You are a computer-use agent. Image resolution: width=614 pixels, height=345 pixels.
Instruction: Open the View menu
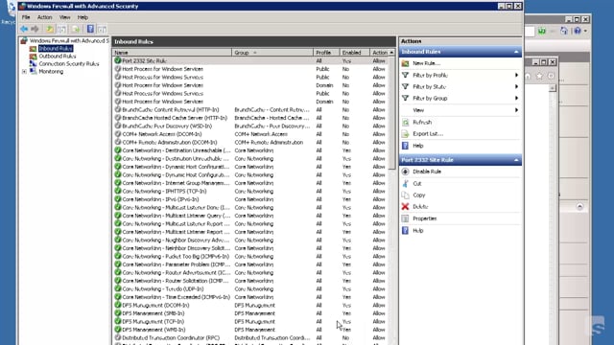coord(64,17)
